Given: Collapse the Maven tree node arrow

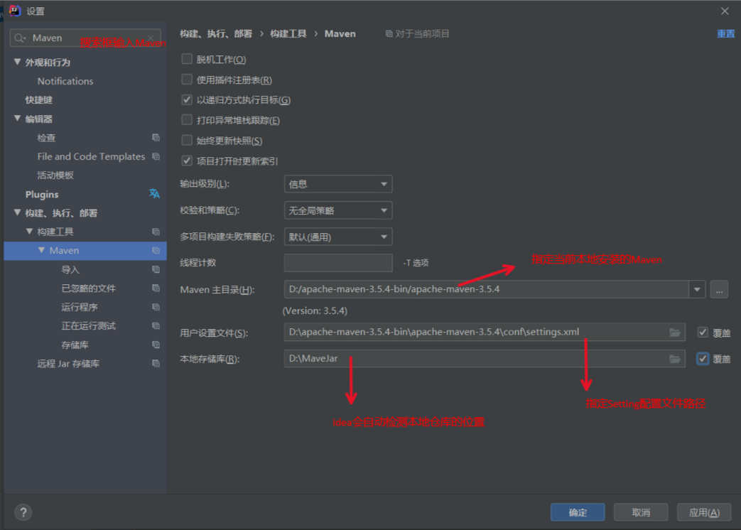Looking at the screenshot, I should click(42, 250).
